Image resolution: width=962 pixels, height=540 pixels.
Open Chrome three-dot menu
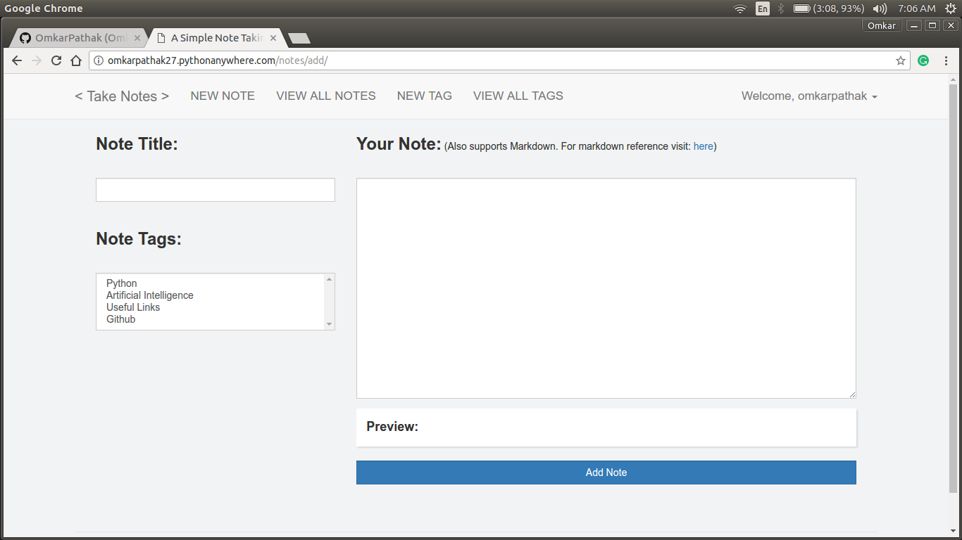click(946, 60)
